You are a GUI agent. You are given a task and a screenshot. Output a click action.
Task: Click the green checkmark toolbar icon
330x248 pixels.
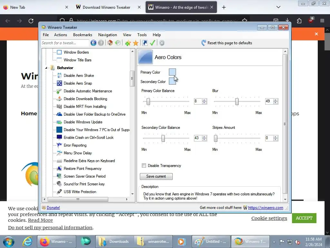pos(152,43)
